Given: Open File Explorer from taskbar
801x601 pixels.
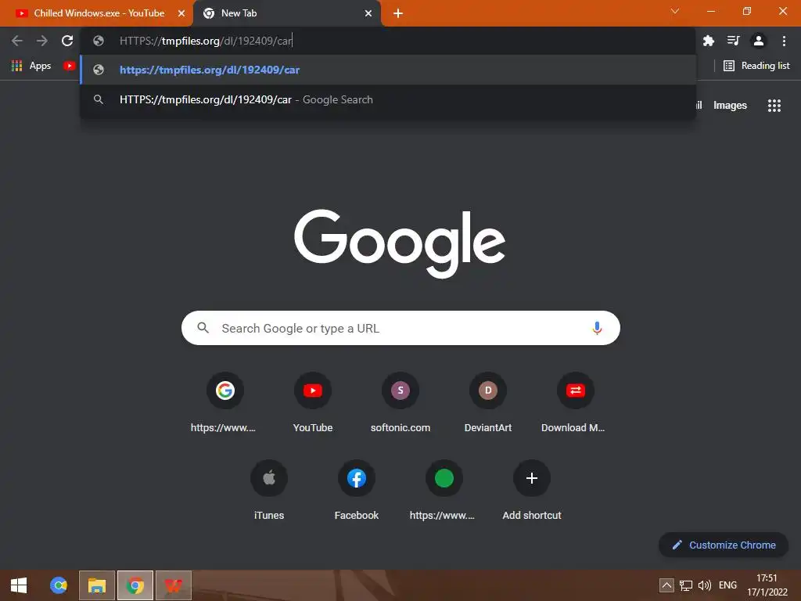Looking at the screenshot, I should [96, 585].
